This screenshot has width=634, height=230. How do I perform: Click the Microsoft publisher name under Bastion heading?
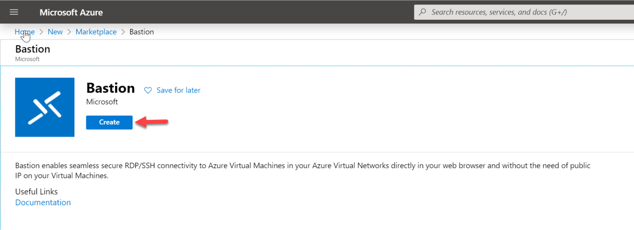(x=102, y=102)
